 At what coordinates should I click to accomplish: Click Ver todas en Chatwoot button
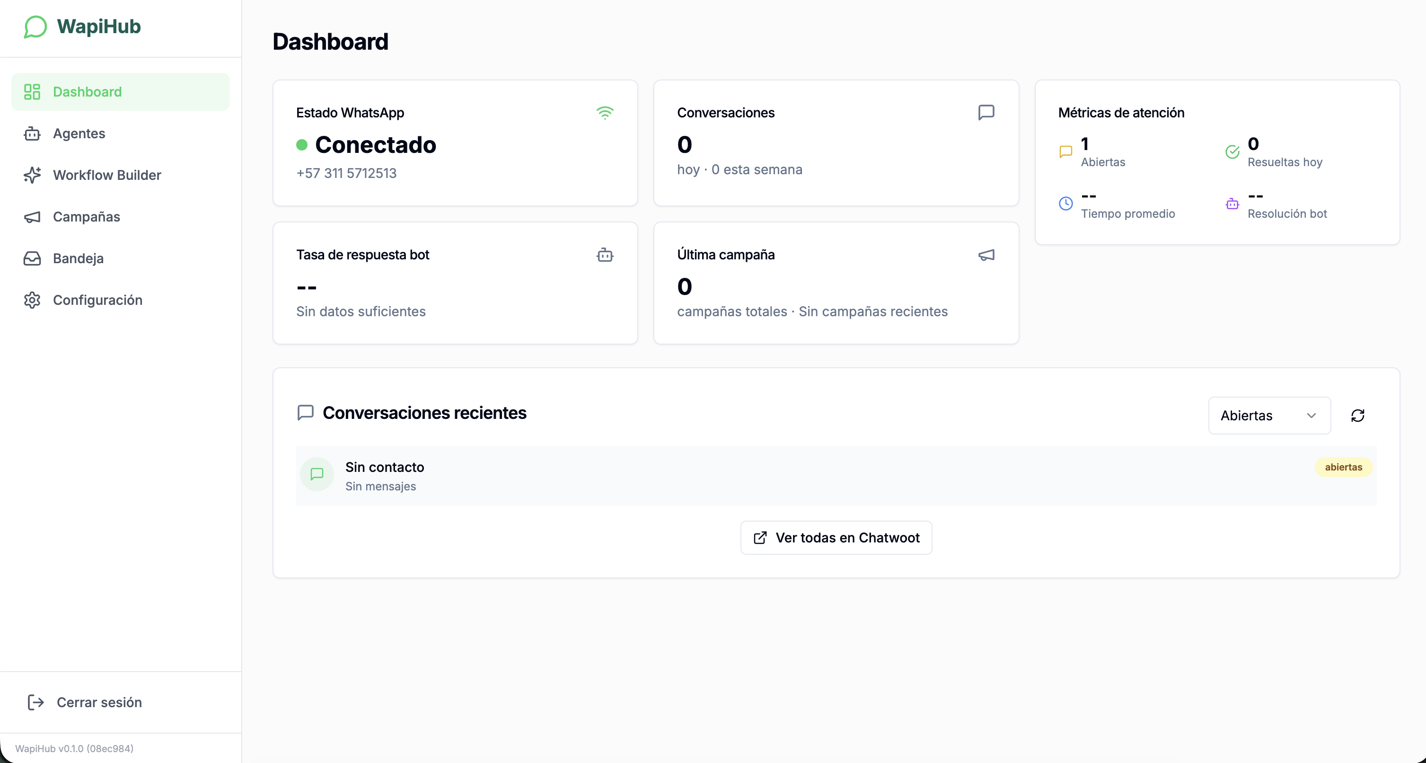[836, 538]
